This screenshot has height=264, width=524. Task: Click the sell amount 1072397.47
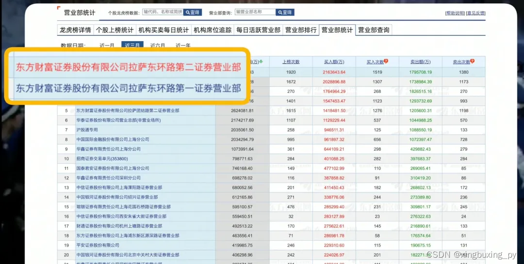pos(420,139)
